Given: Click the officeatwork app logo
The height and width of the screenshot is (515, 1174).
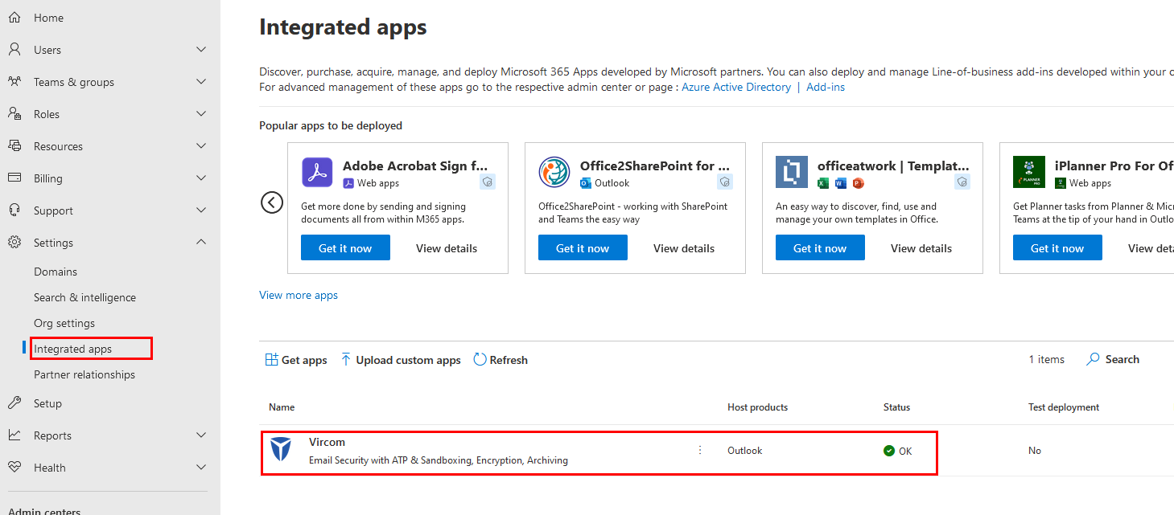Looking at the screenshot, I should (x=792, y=173).
